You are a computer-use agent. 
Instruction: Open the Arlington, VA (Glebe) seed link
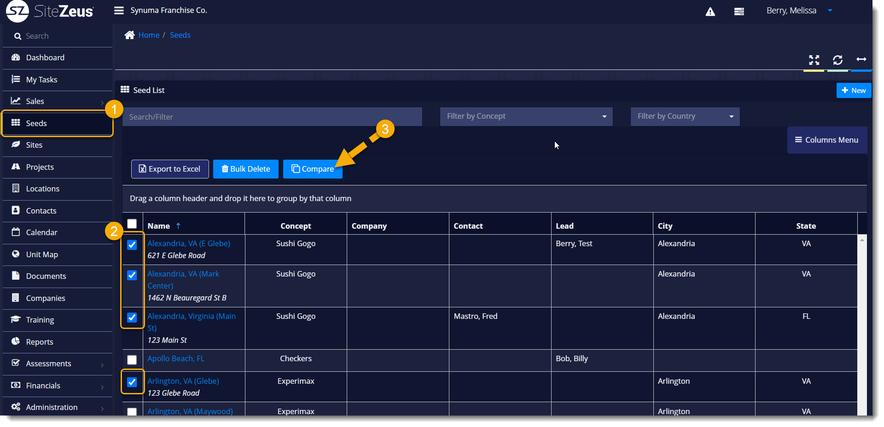click(183, 381)
